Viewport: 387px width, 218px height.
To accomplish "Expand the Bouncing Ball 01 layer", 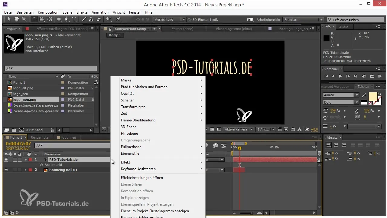I will (26, 170).
